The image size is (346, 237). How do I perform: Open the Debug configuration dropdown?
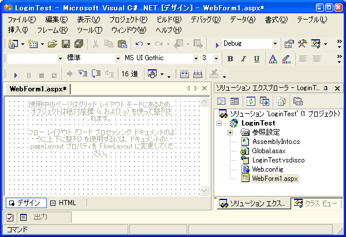[x=275, y=43]
